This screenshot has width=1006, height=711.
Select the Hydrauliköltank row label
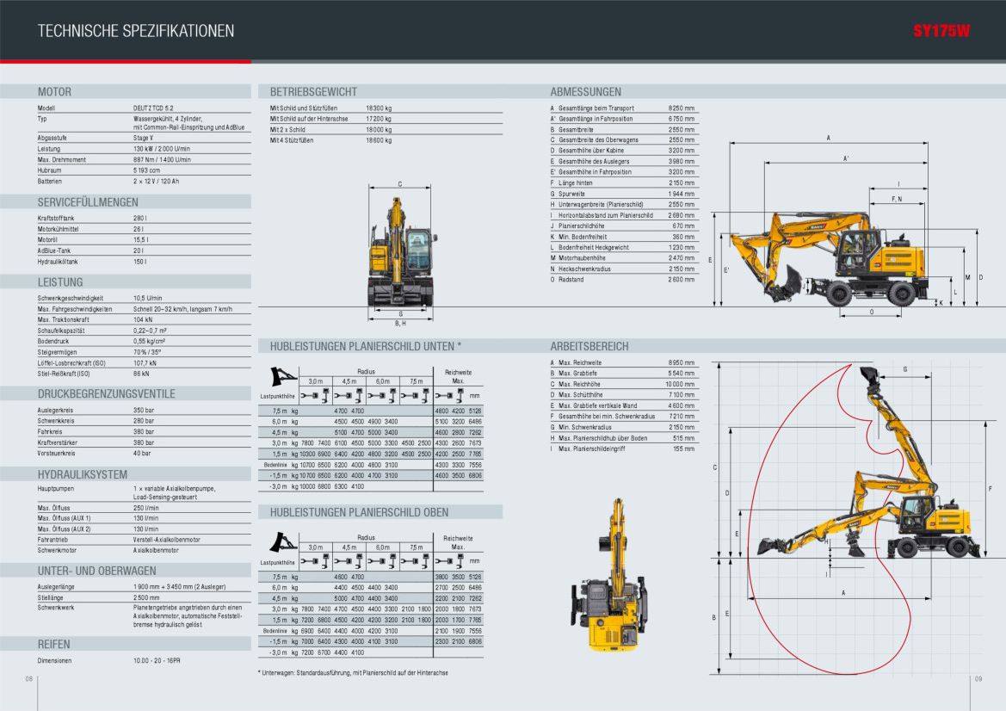point(58,262)
